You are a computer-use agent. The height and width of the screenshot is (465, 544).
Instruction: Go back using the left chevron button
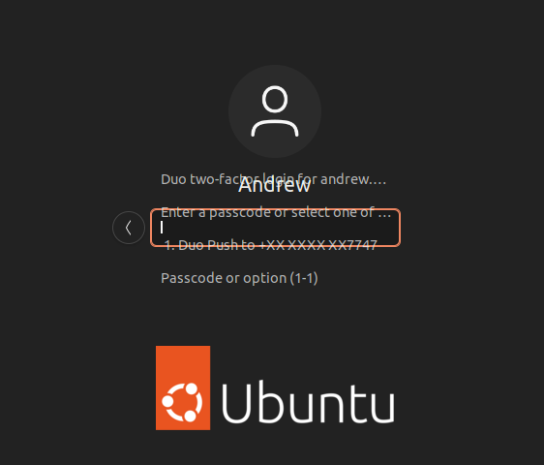pyautogui.click(x=129, y=228)
